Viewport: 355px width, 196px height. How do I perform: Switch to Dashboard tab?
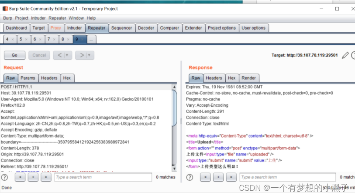pyautogui.click(x=16, y=28)
